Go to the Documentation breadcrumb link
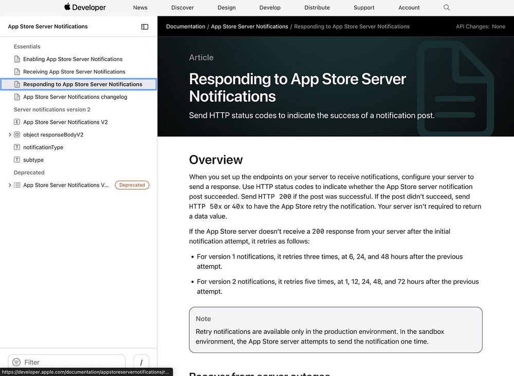The height and width of the screenshot is (376, 514). (186, 27)
